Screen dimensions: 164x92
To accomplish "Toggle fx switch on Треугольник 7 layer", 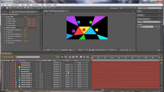I will [42, 76].
